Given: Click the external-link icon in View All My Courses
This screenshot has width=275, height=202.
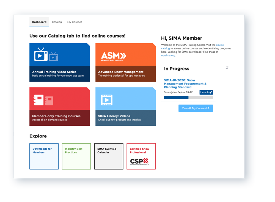Looking at the screenshot, I should point(208,108).
